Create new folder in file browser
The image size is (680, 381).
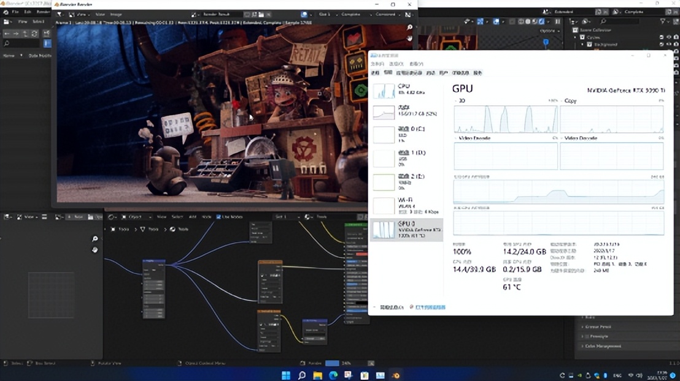pyautogui.click(x=47, y=33)
